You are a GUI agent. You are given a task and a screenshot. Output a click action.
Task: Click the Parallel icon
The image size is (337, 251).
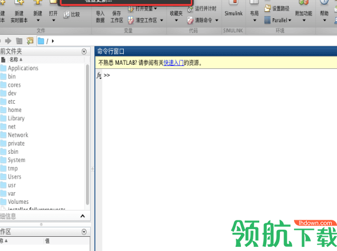[267, 20]
